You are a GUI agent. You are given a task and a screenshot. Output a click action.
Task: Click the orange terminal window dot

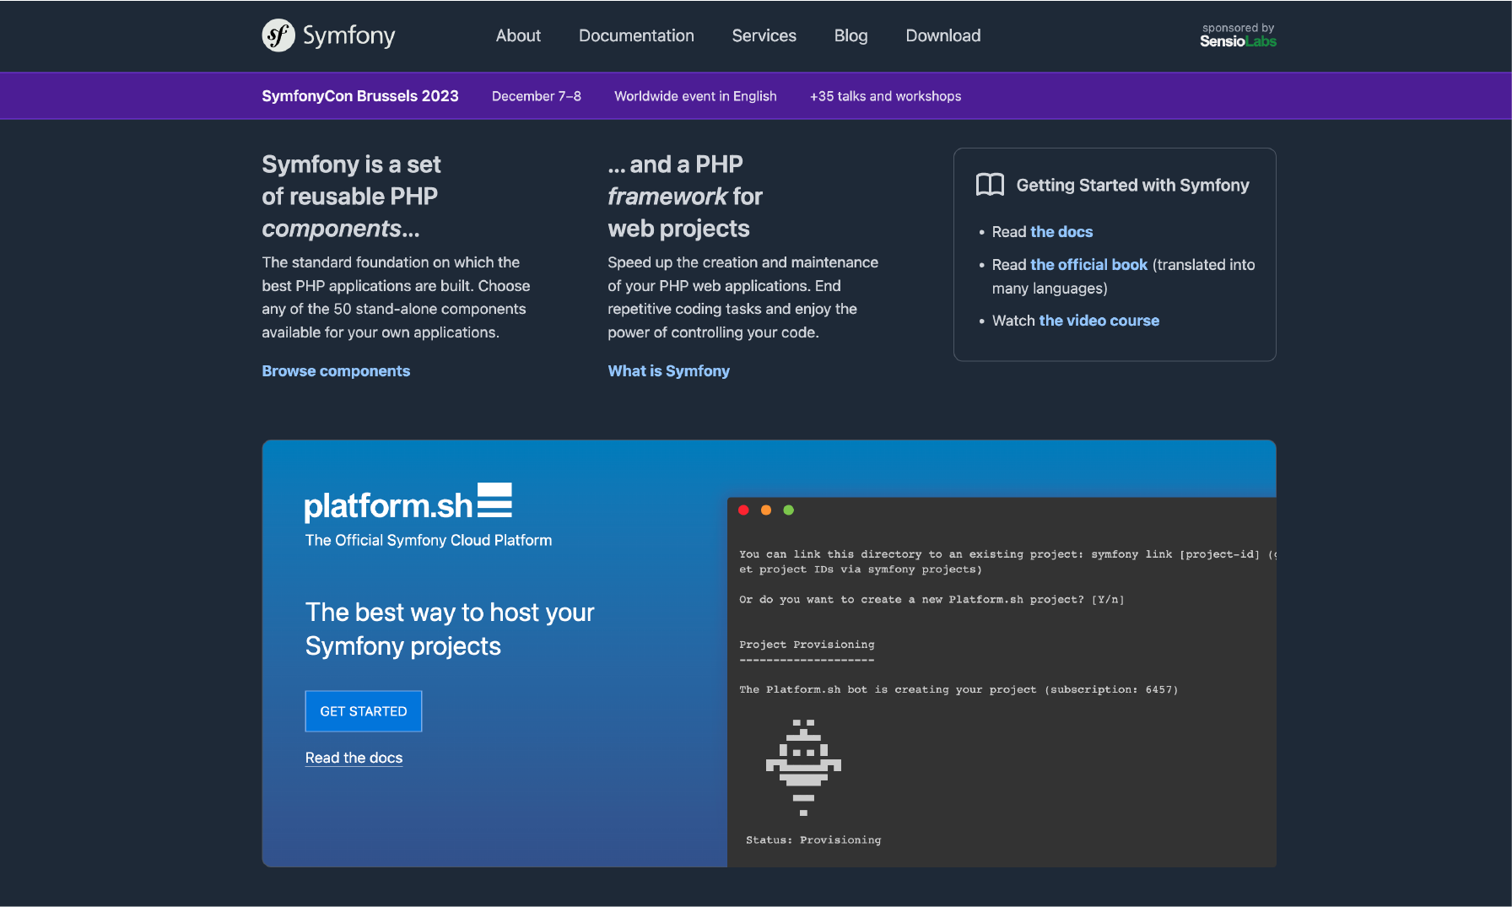coord(766,510)
